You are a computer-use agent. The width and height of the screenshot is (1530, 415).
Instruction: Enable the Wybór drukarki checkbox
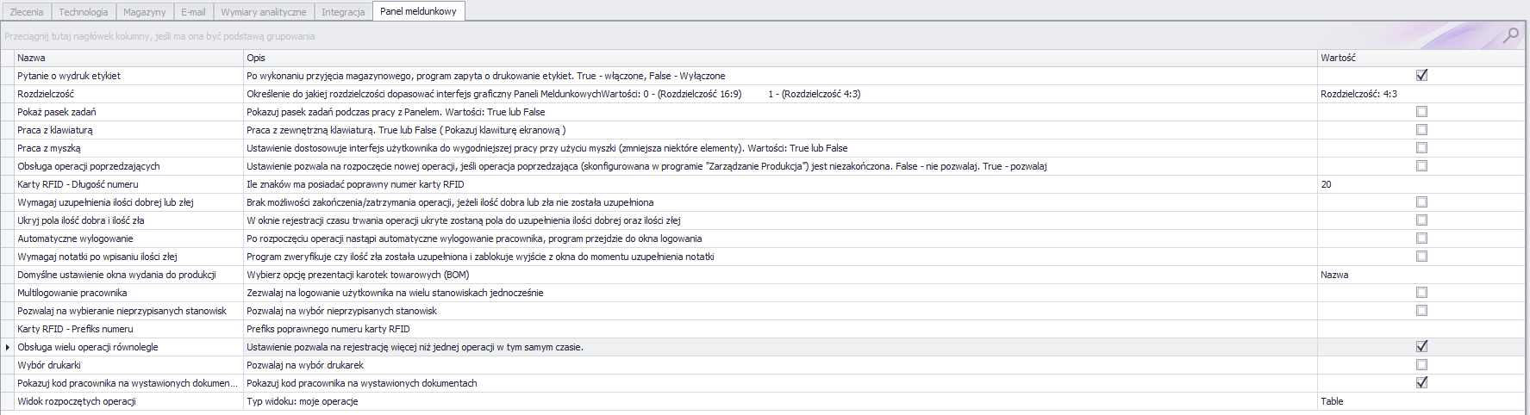tap(1421, 365)
